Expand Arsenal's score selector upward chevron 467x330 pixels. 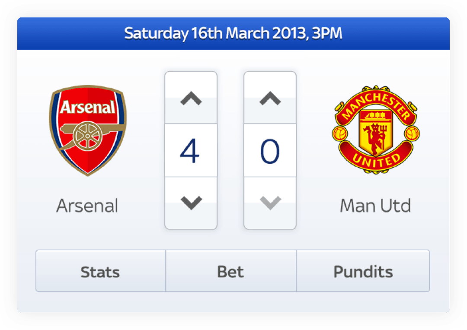click(x=191, y=98)
